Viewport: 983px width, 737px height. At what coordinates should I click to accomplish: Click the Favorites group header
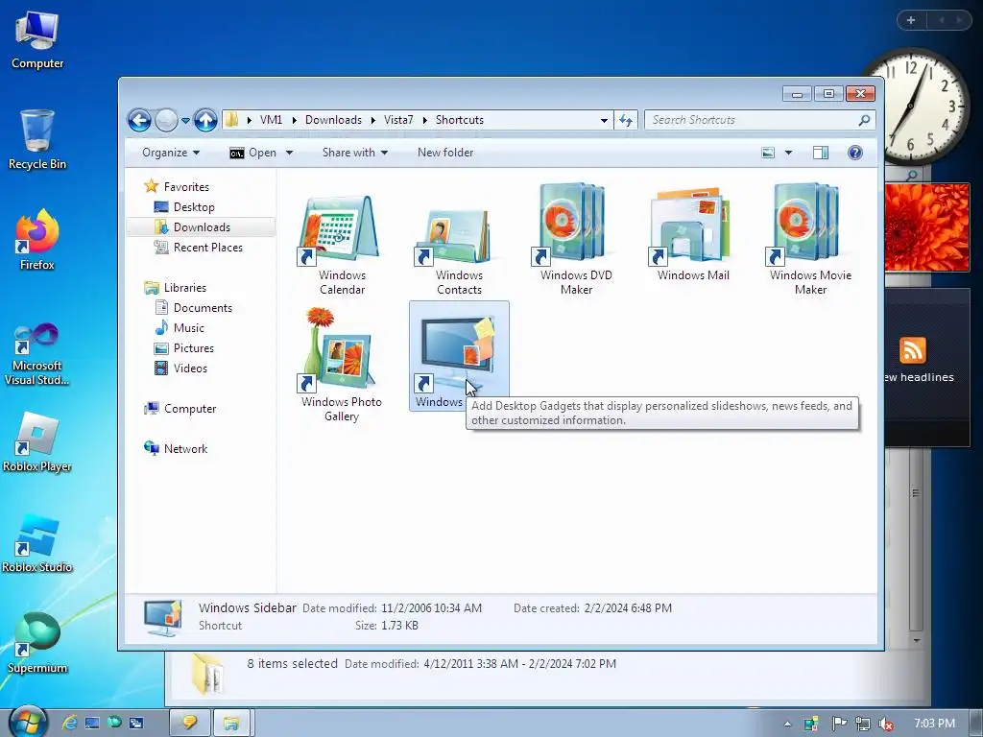[186, 187]
